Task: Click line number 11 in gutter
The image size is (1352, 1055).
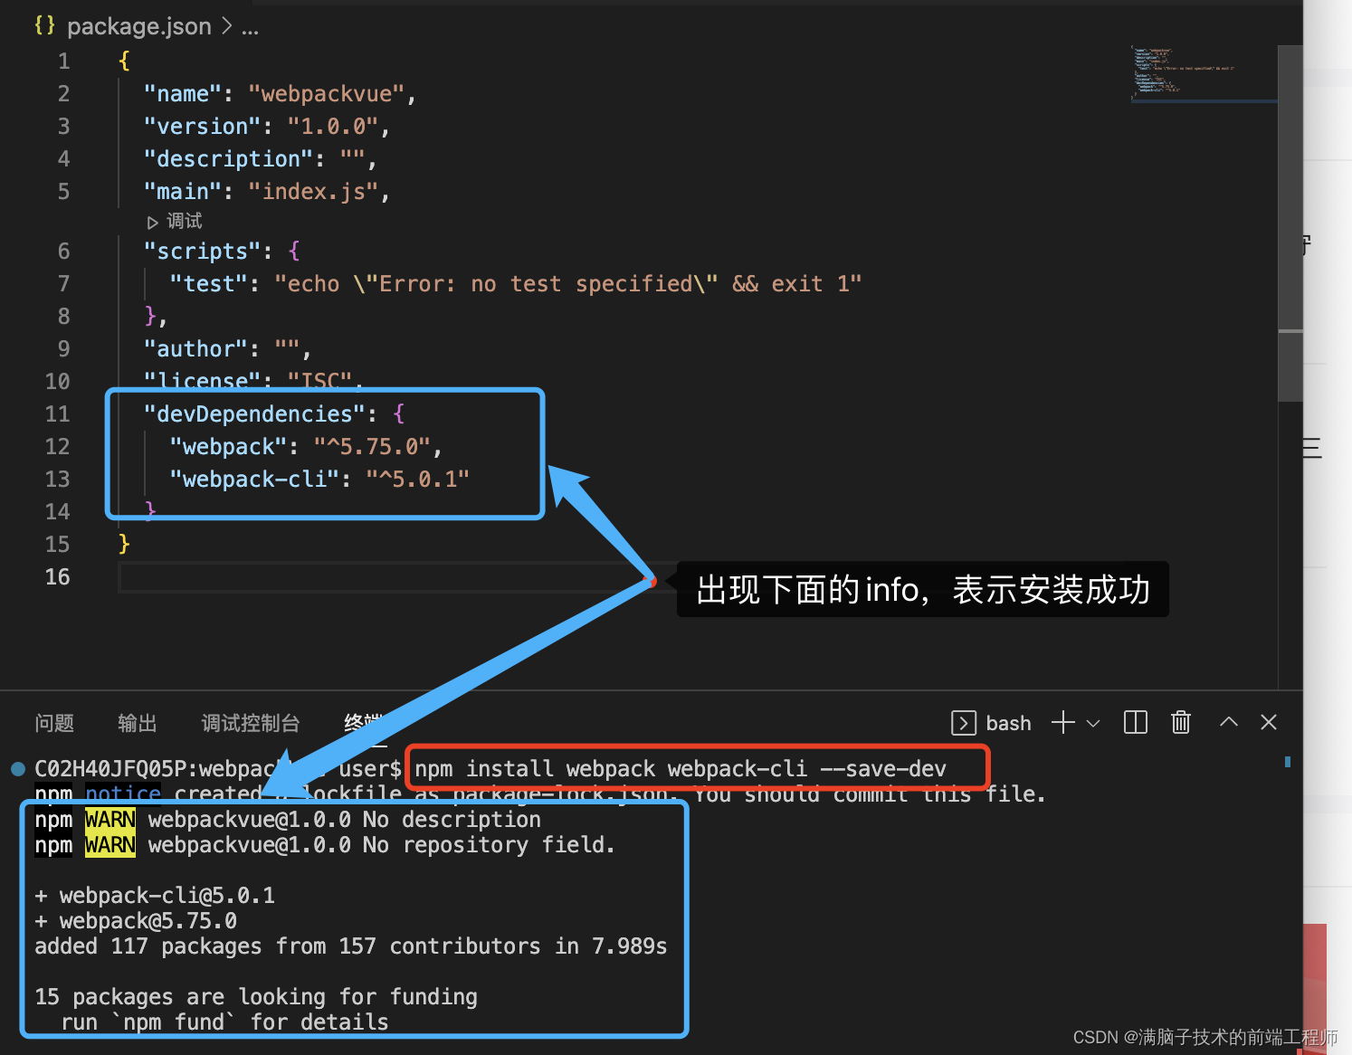Action: [57, 413]
